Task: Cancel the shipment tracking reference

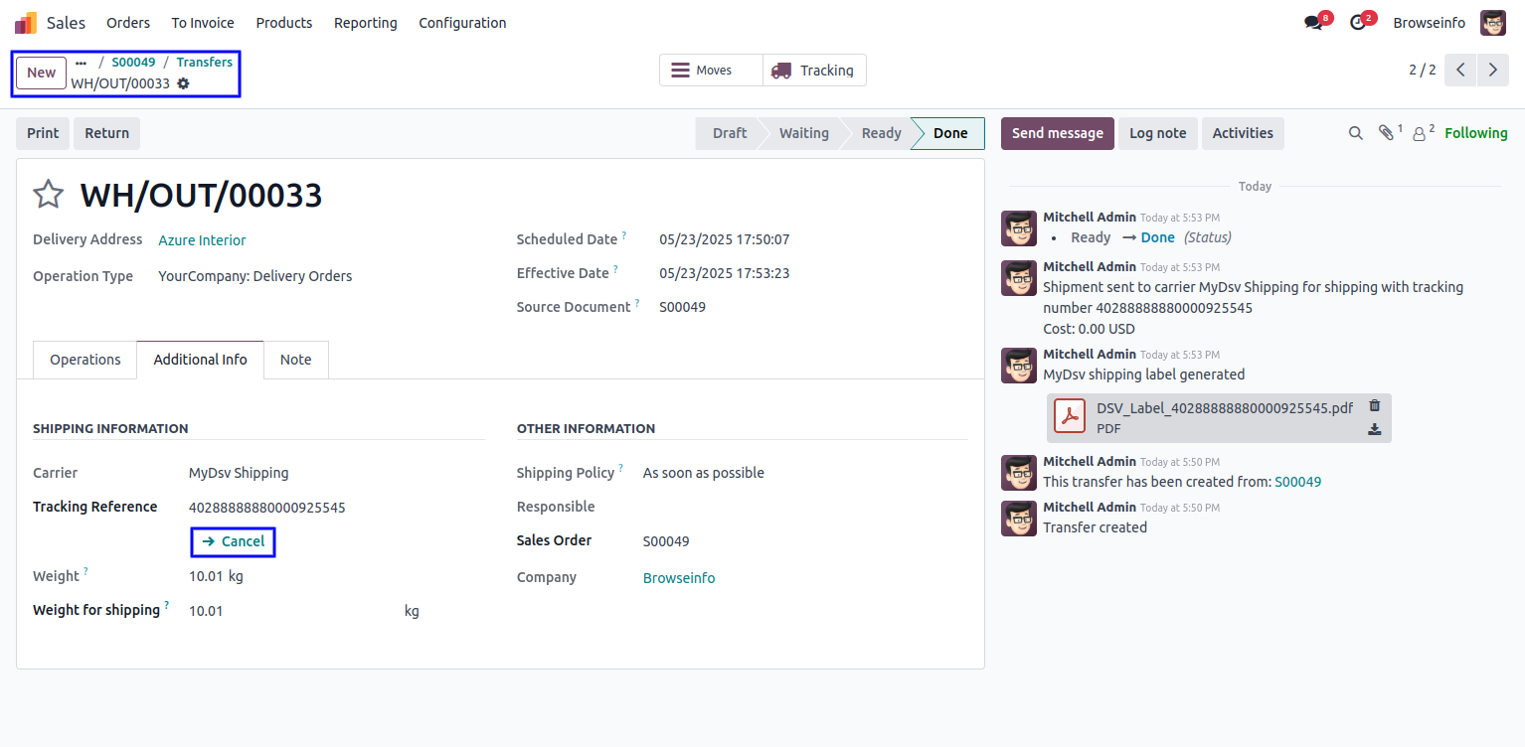Action: (234, 541)
